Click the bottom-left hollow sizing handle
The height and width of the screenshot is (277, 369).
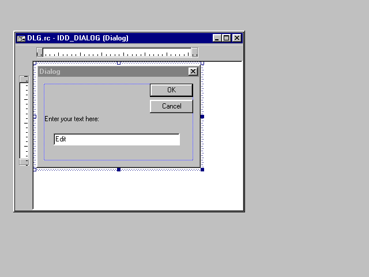click(35, 170)
